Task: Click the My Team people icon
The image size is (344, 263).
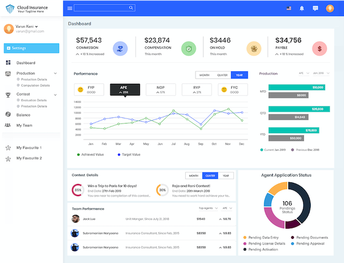Action: 8,125
